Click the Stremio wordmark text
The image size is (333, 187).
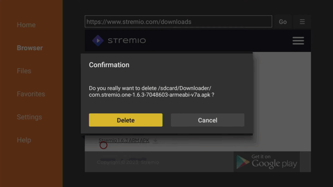pyautogui.click(x=127, y=41)
